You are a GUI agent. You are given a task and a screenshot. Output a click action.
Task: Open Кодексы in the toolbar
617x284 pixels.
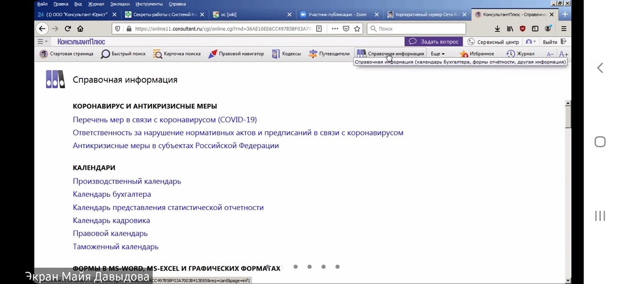pos(286,54)
